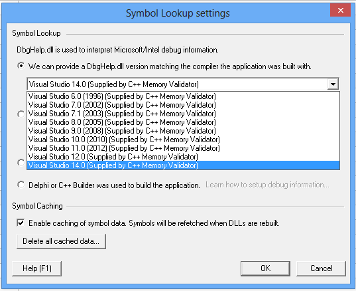Open Learn how to setup debug information link

pyautogui.click(x=267, y=185)
